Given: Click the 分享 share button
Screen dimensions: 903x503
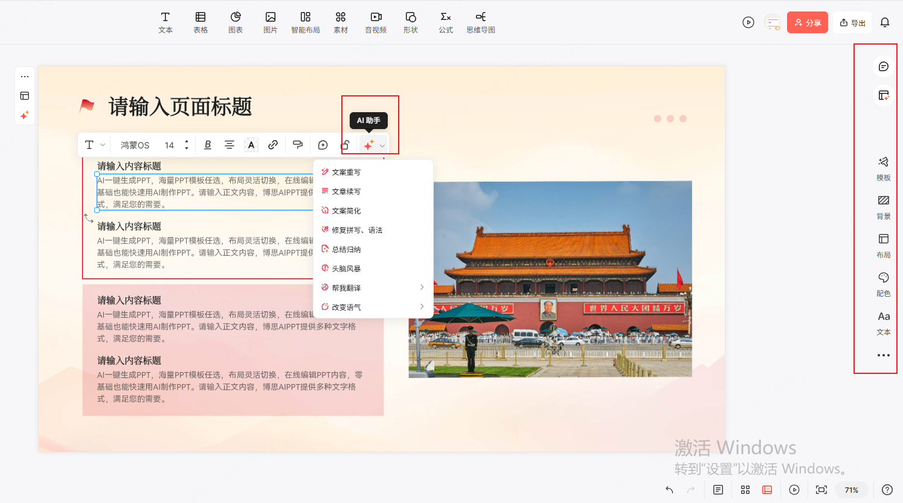Looking at the screenshot, I should coord(808,22).
